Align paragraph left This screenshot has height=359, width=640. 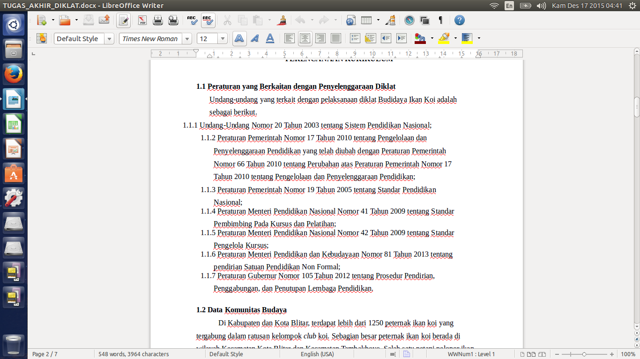[290, 38]
